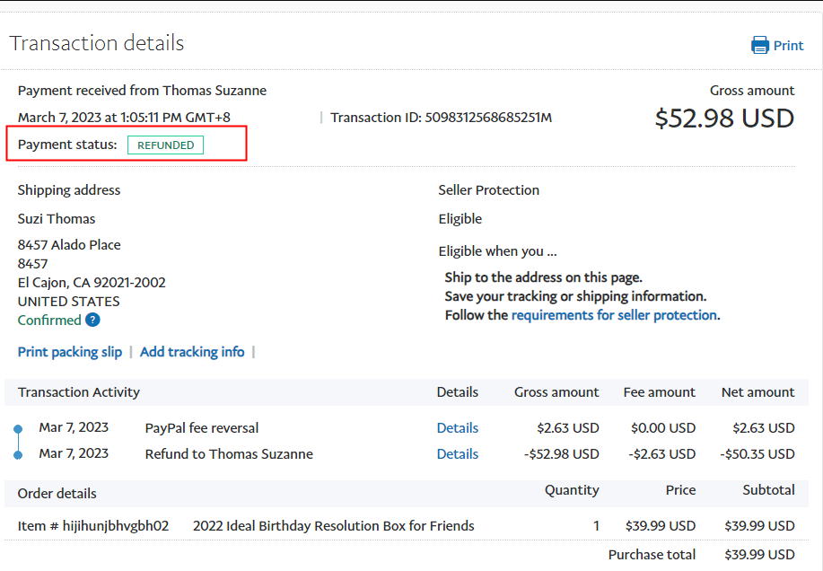Click the green Confirmed address status
The width and height of the screenshot is (823, 571).
click(x=49, y=321)
